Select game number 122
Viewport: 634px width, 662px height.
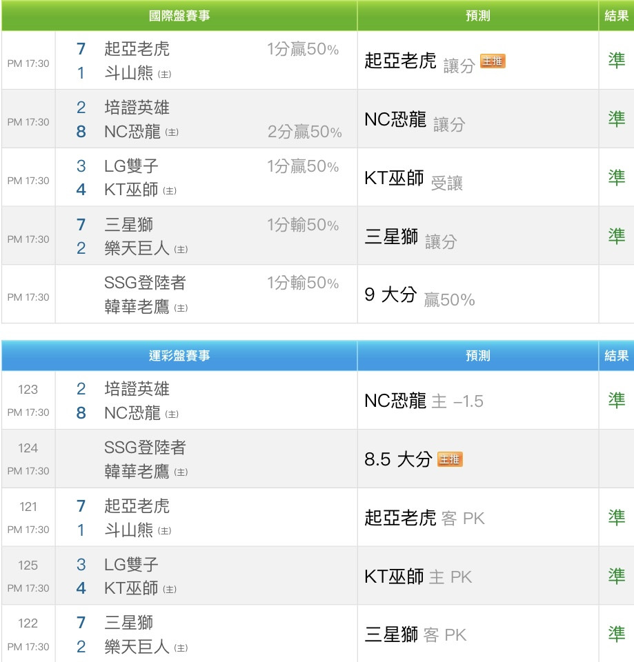(x=28, y=623)
